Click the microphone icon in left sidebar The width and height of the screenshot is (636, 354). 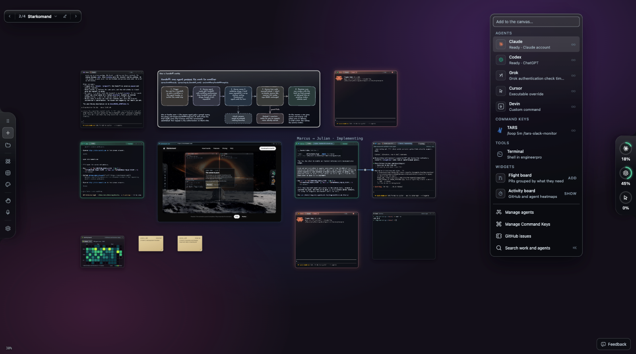point(8,212)
